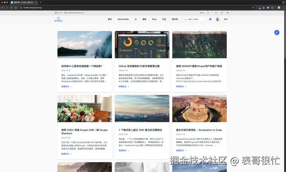This screenshot has height=172, width=286.
Task: Click the search magnifier icon
Action: click(x=186, y=19)
